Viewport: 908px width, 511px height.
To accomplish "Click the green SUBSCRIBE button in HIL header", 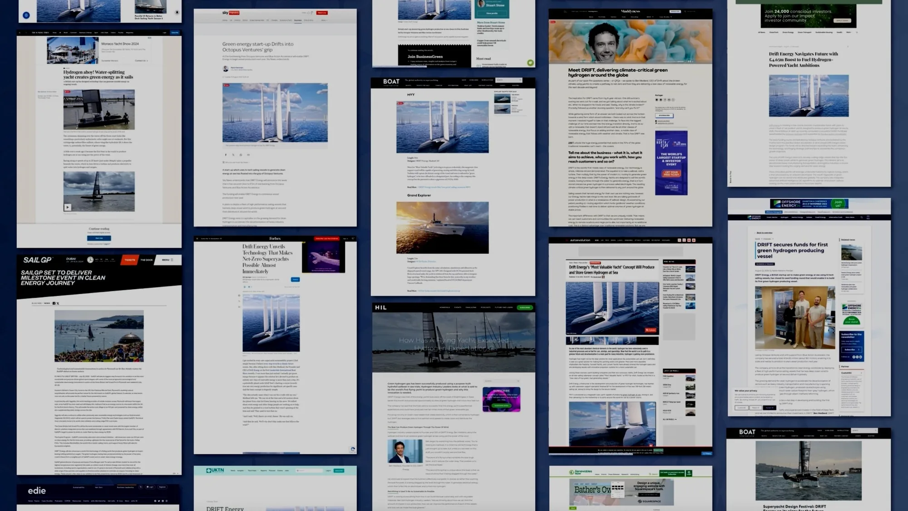I will click(x=524, y=307).
